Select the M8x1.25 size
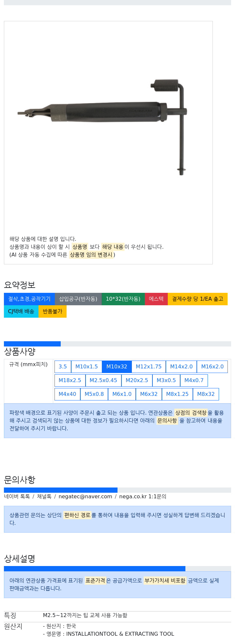 [x=177, y=394]
